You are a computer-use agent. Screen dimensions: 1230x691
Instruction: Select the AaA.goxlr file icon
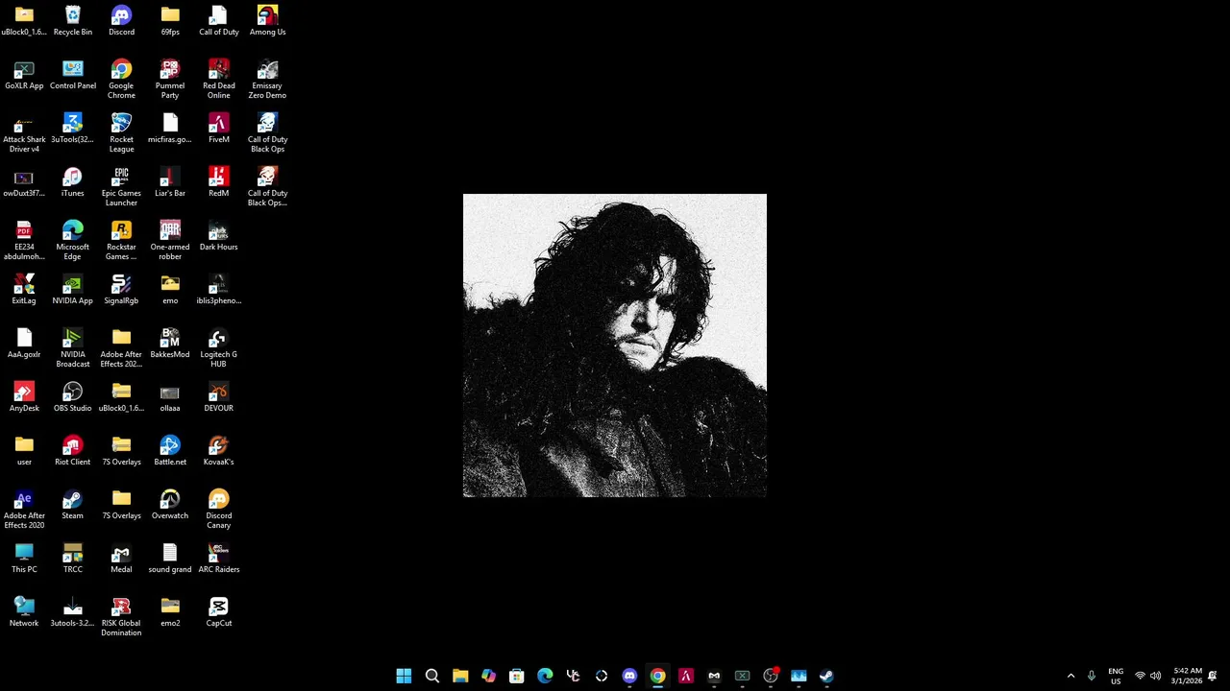(x=24, y=344)
